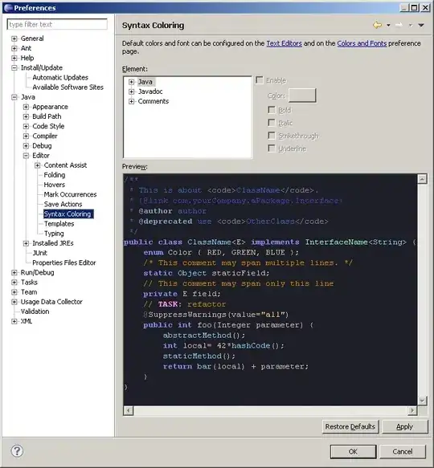This screenshot has width=434, height=468.
Task: Open the preference page view menu triangle
Action: [x=421, y=26]
